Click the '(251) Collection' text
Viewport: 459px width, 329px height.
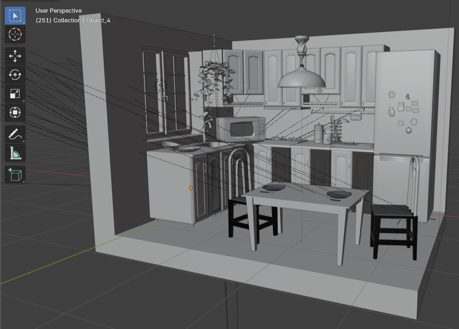[x=58, y=20]
